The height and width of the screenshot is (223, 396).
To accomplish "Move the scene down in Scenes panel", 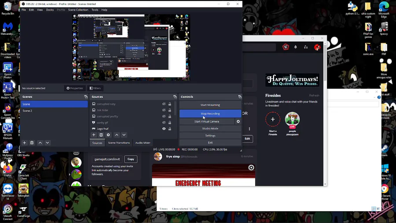I will coord(48,143).
